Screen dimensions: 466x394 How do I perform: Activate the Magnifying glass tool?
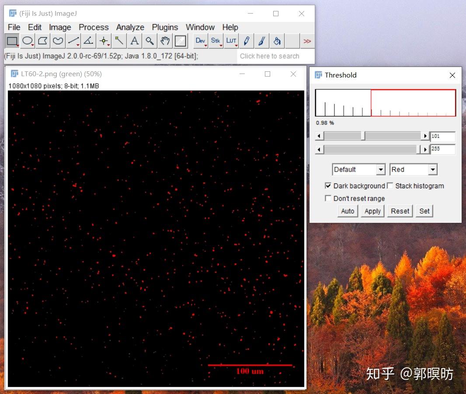[150, 41]
